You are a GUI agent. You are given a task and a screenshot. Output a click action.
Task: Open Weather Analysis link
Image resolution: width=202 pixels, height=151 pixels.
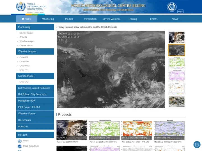point(27,41)
